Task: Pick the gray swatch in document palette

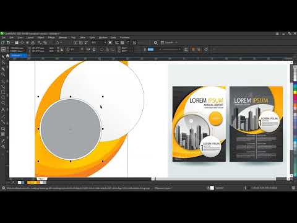Action: pyautogui.click(x=45, y=183)
